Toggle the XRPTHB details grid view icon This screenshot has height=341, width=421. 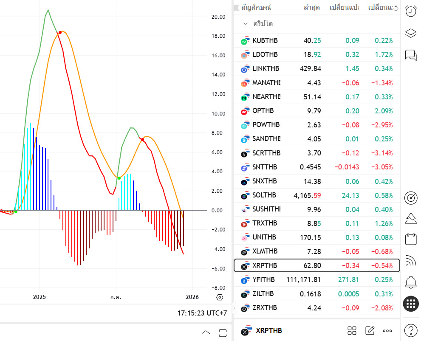pyautogui.click(x=352, y=330)
